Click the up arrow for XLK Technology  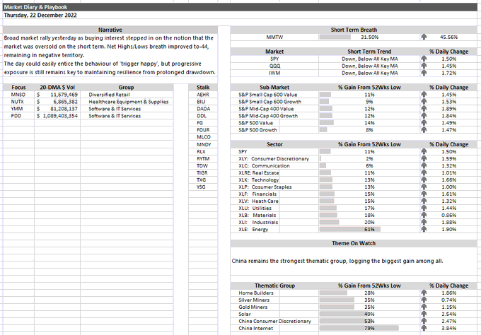click(424, 180)
